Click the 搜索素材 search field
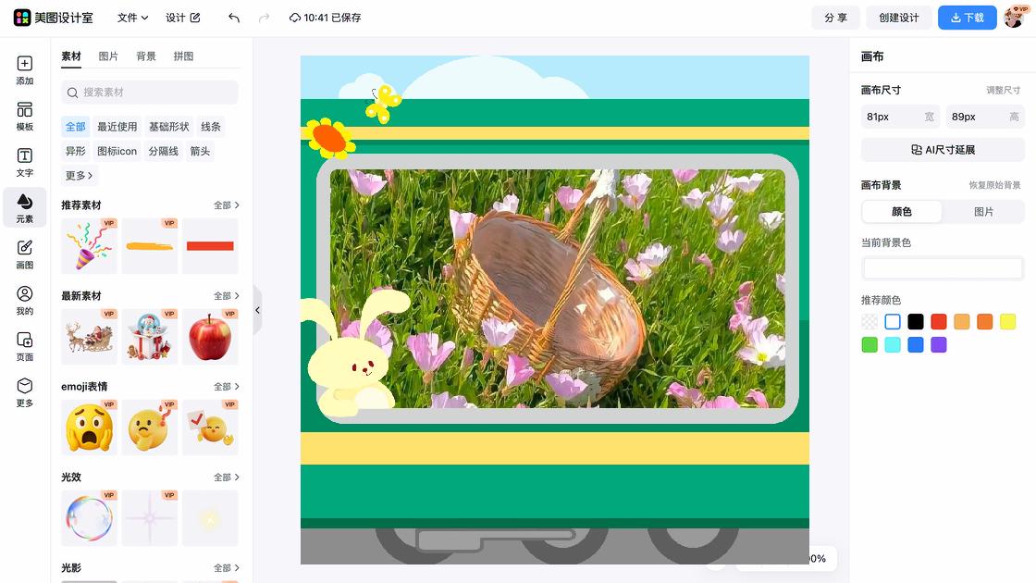This screenshot has width=1036, height=583. point(150,93)
